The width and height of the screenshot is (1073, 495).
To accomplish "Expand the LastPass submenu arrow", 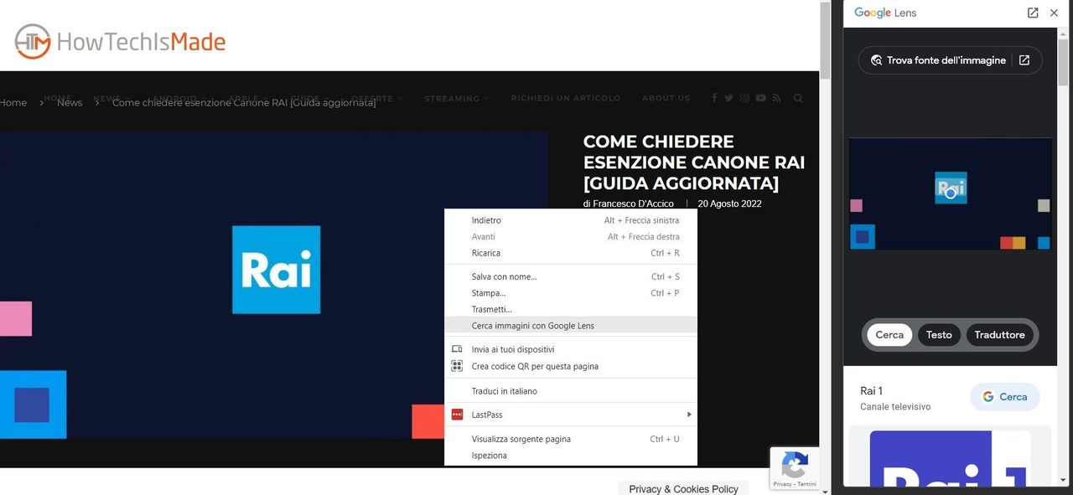I will (689, 415).
